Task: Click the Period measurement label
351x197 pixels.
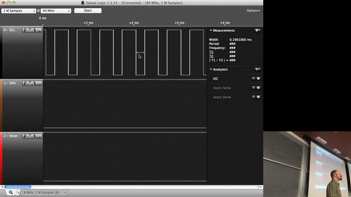Action: (x=214, y=44)
